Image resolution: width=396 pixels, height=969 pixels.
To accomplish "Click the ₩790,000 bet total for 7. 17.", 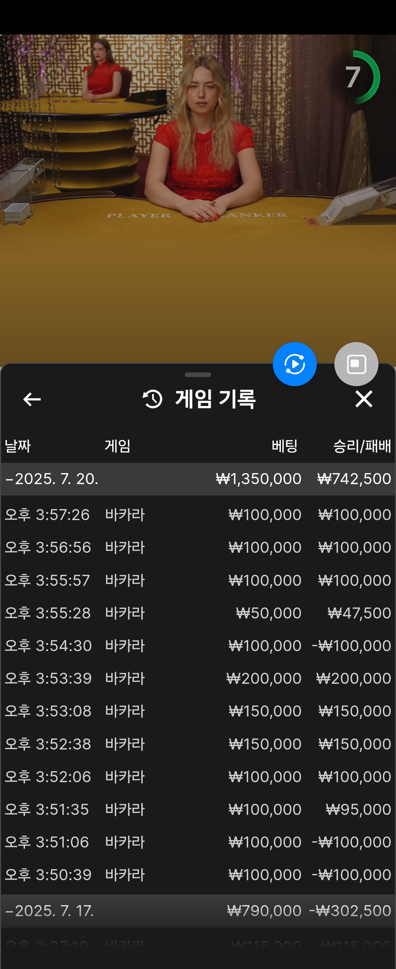I will (x=264, y=911).
